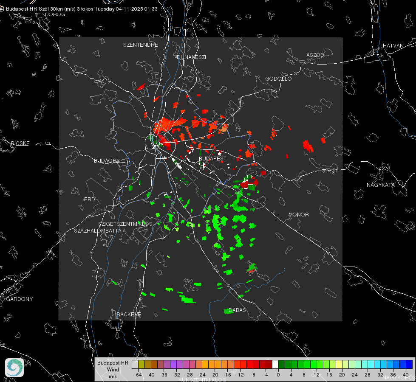Click the spiral weather logo icon

coord(14,368)
